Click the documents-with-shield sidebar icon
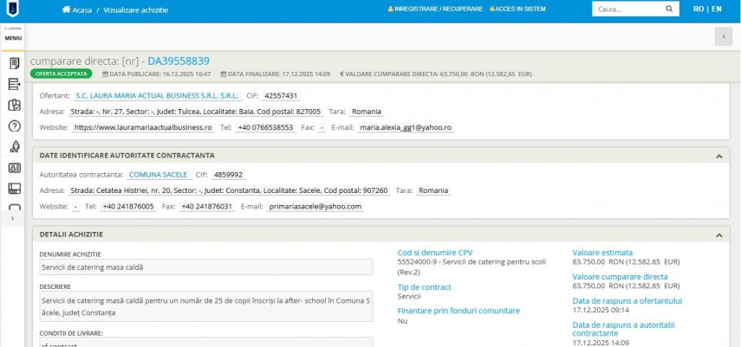This screenshot has height=347, width=741. click(14, 106)
